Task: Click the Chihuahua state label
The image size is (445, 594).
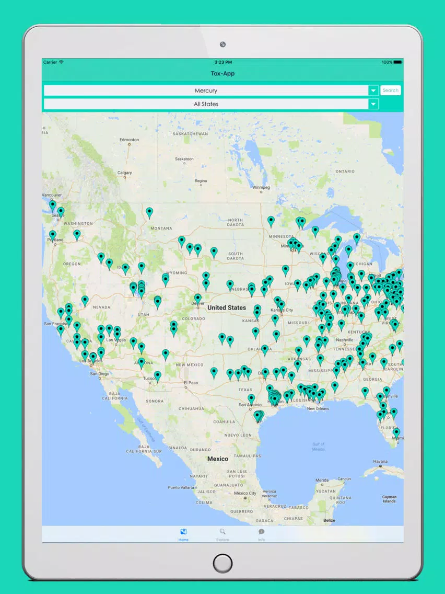Action: point(191,409)
